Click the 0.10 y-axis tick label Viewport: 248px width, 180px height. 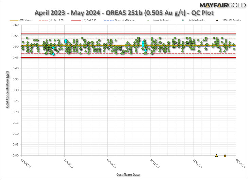[16, 134]
